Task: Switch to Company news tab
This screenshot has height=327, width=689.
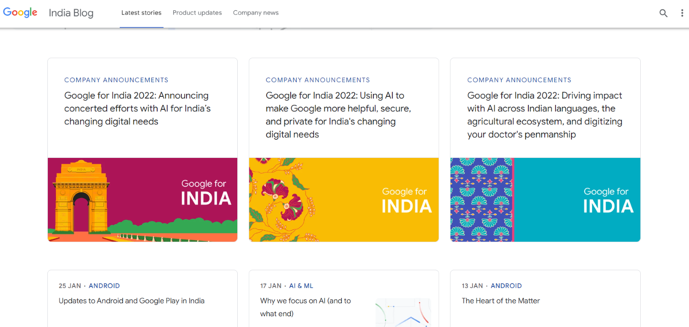Action: [x=256, y=13]
